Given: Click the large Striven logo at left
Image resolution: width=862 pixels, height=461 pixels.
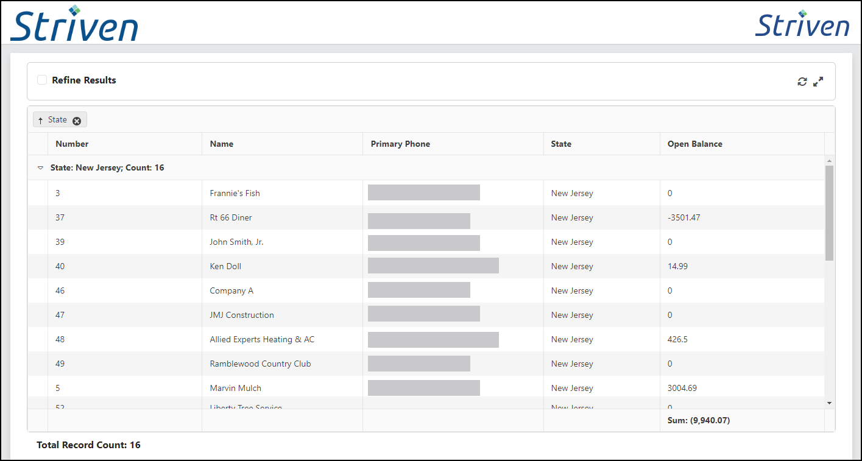Looking at the screenshot, I should [74, 23].
